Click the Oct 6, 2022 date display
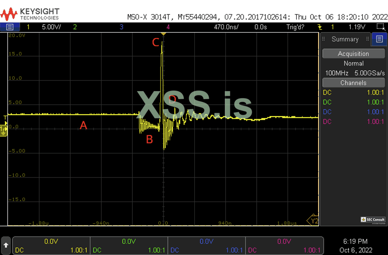This screenshot has width=388, height=255. click(356, 250)
